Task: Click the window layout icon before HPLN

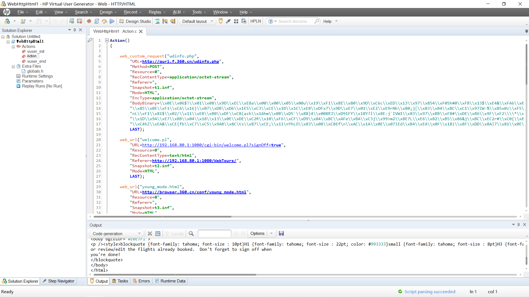Action: (244, 21)
